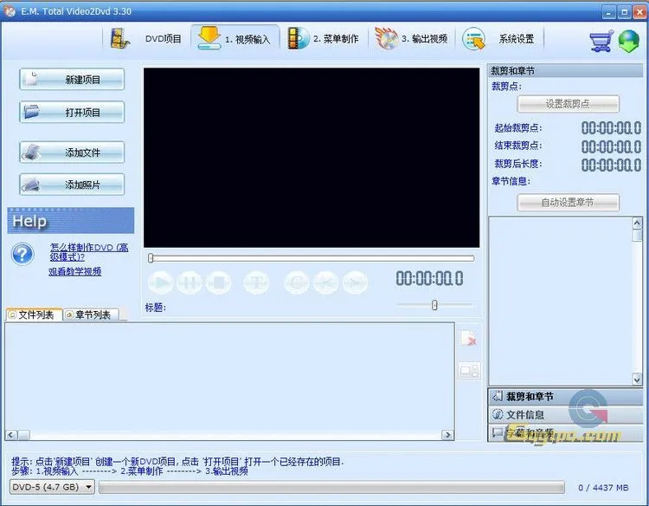Click the delete file icon beside the file list
The height and width of the screenshot is (506, 649).
[x=469, y=338]
